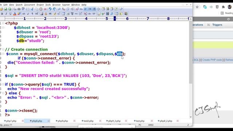Click the Table icon in HTML toolbar
Image resolution: width=233 pixels, height=131 pixels.
(63, 14)
